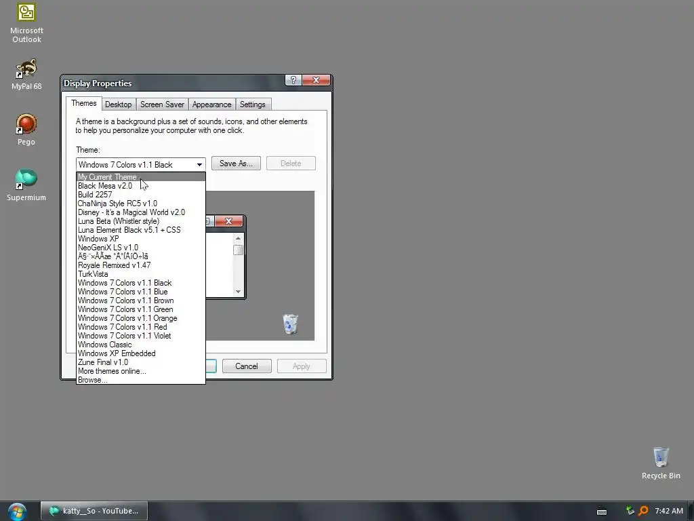Pick Zune Final v1.0 theme

[x=141, y=362]
